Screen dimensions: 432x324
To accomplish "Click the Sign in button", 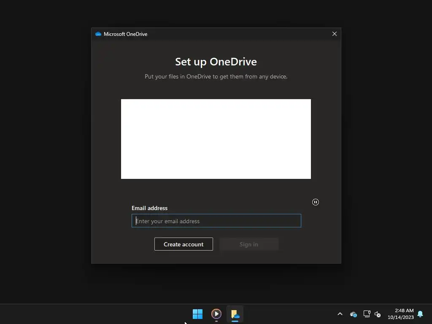I will tap(249, 244).
